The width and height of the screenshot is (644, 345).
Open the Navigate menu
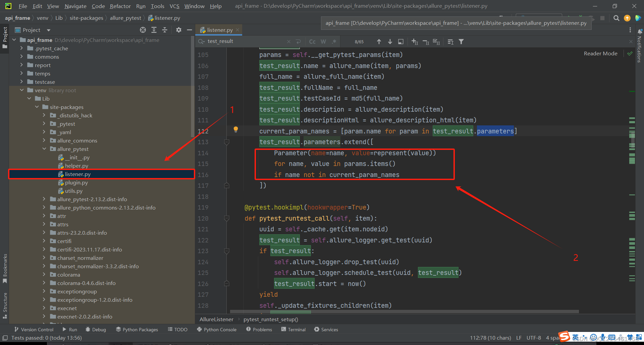click(75, 6)
